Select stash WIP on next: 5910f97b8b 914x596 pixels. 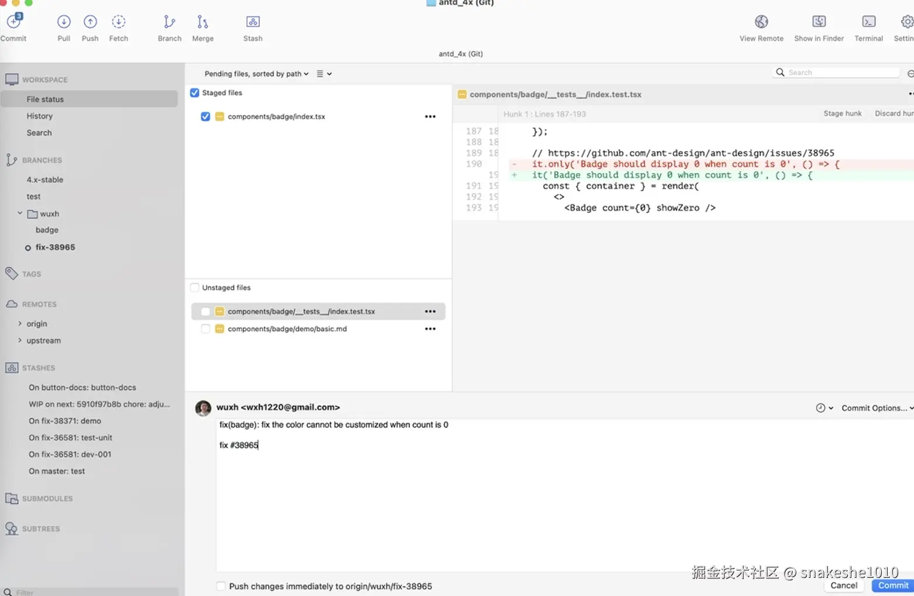pyautogui.click(x=99, y=404)
